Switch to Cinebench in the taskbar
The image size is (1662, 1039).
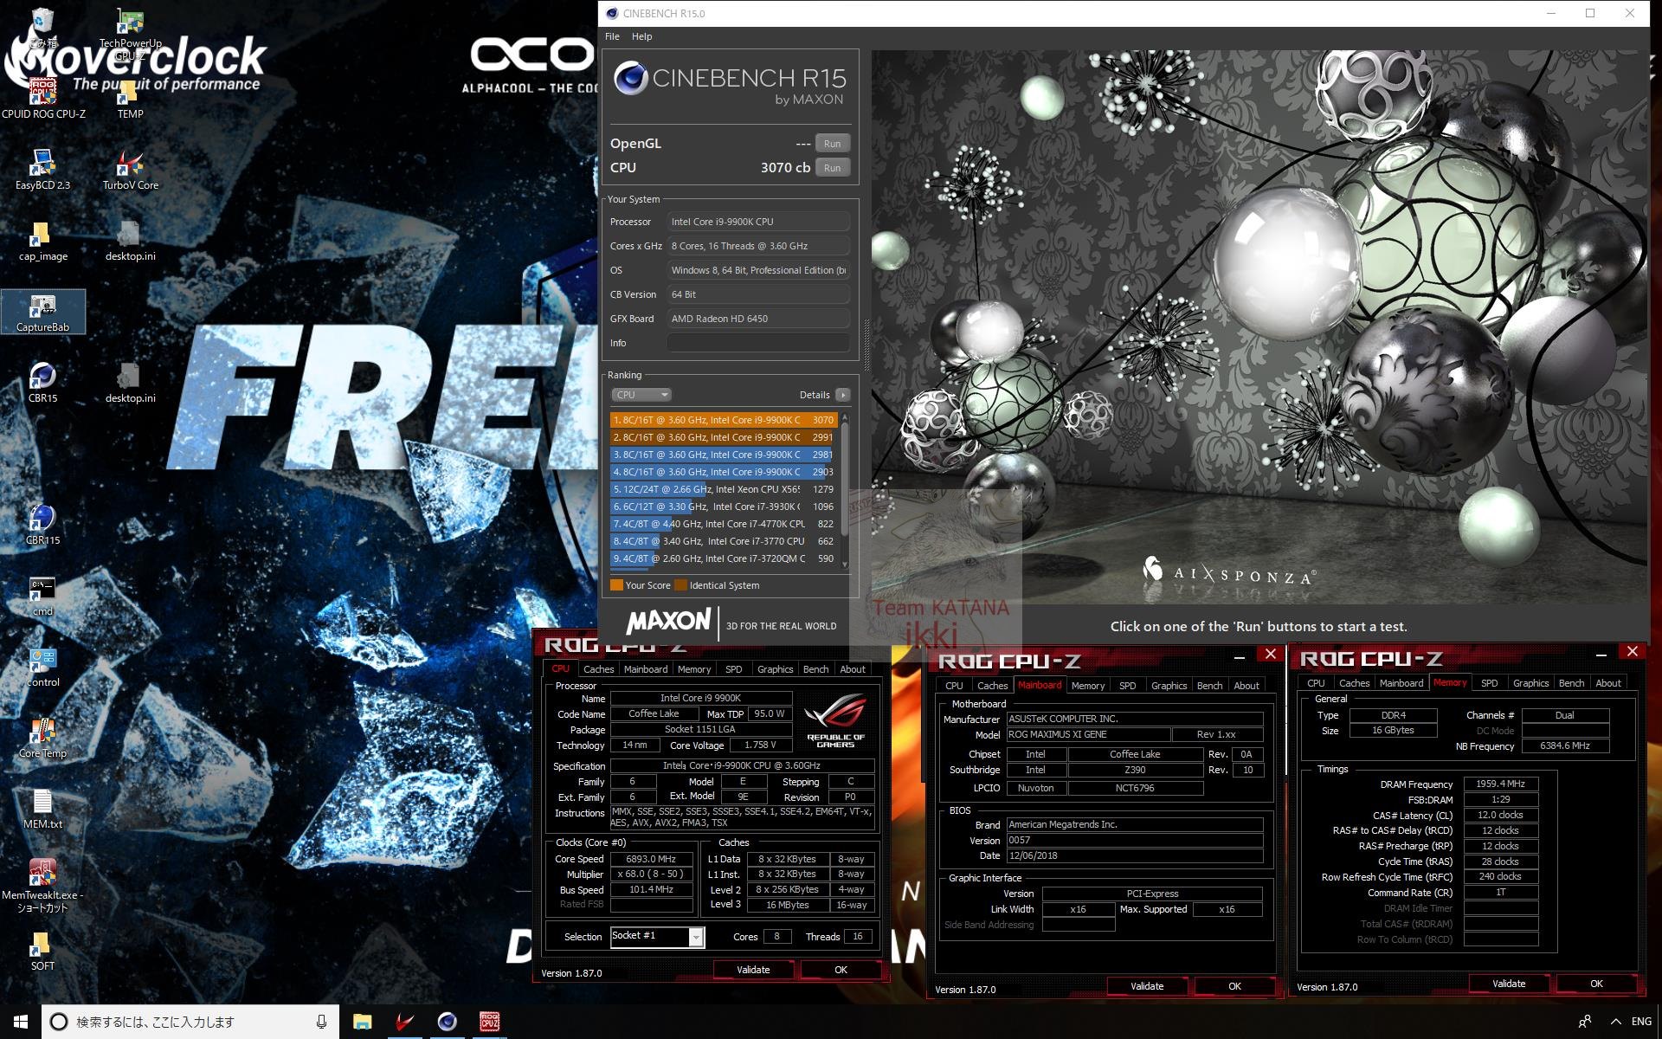447,1022
